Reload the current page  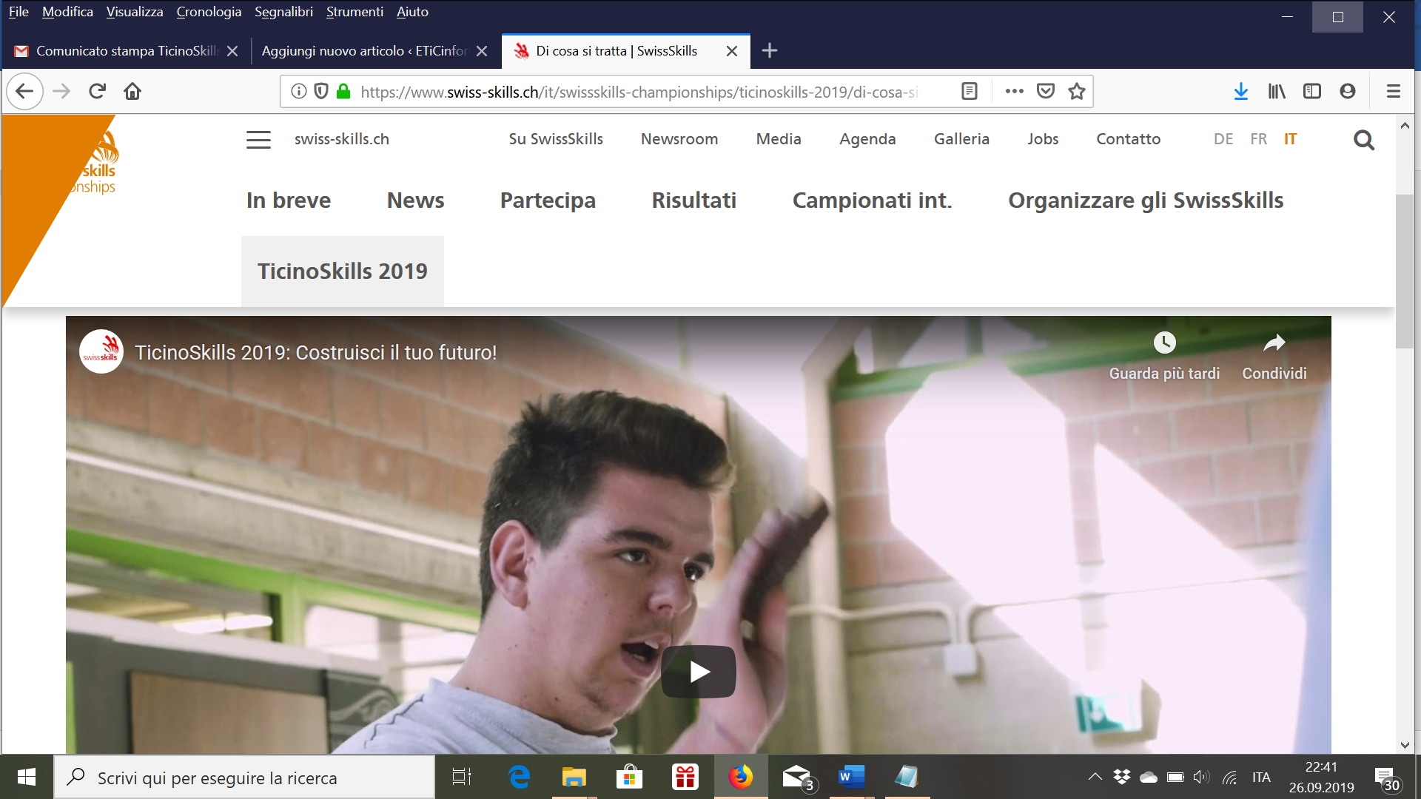[x=97, y=91]
